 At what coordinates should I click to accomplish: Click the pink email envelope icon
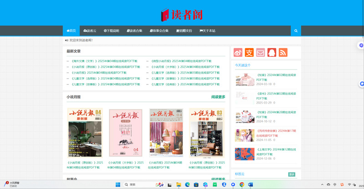[261, 53]
